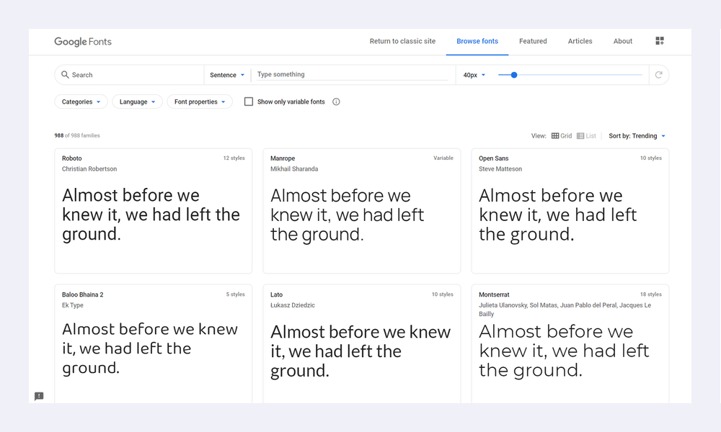Open the Manrope font card
Image resolution: width=721 pixels, height=432 pixels.
pos(361,211)
